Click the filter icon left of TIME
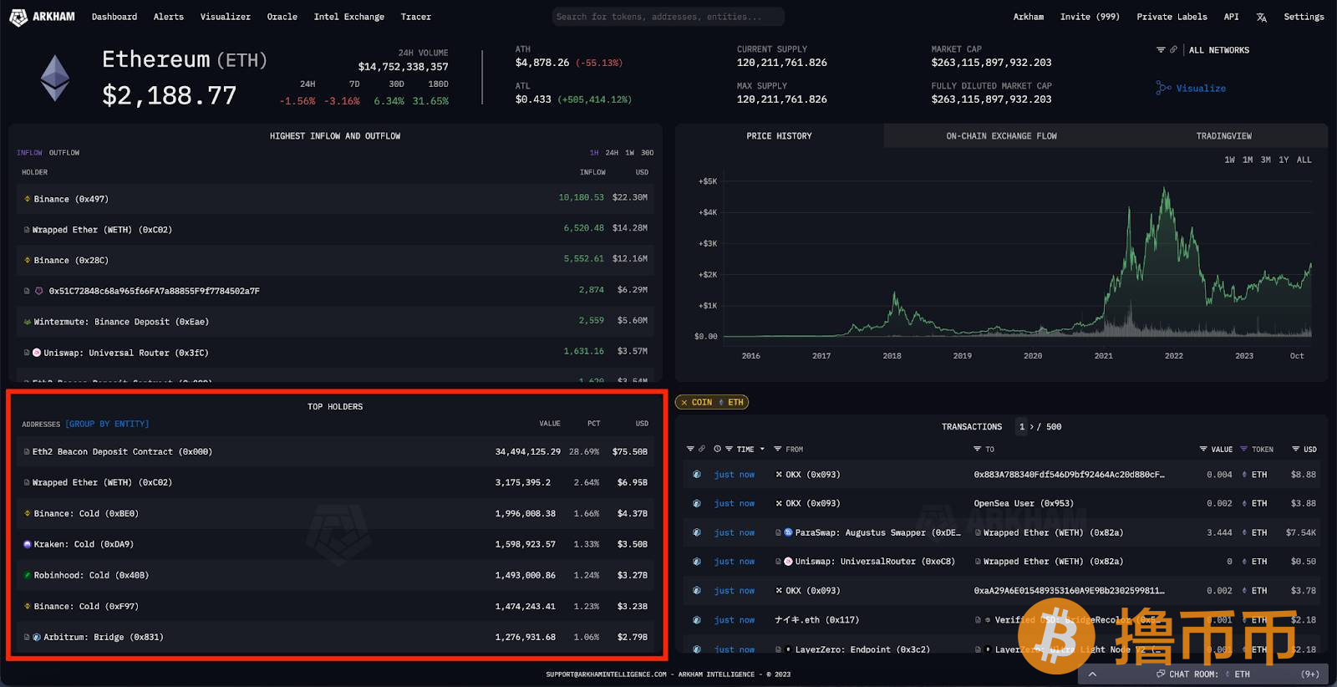 coord(729,449)
